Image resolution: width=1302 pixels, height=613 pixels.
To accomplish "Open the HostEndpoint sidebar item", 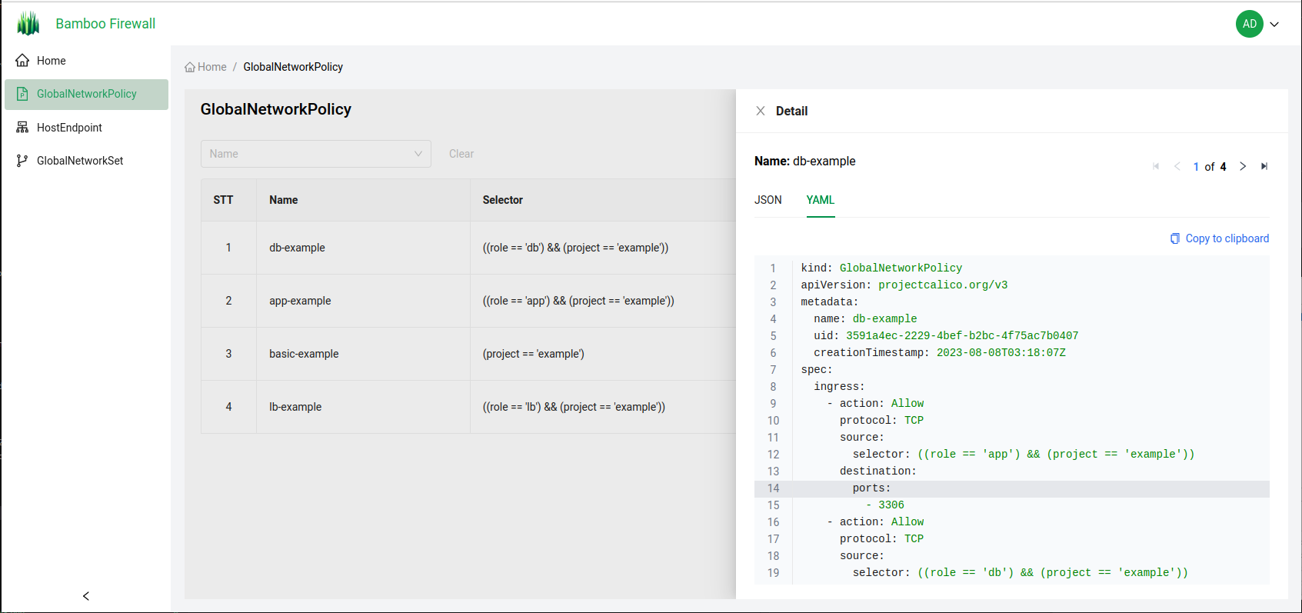I will pos(86,128).
